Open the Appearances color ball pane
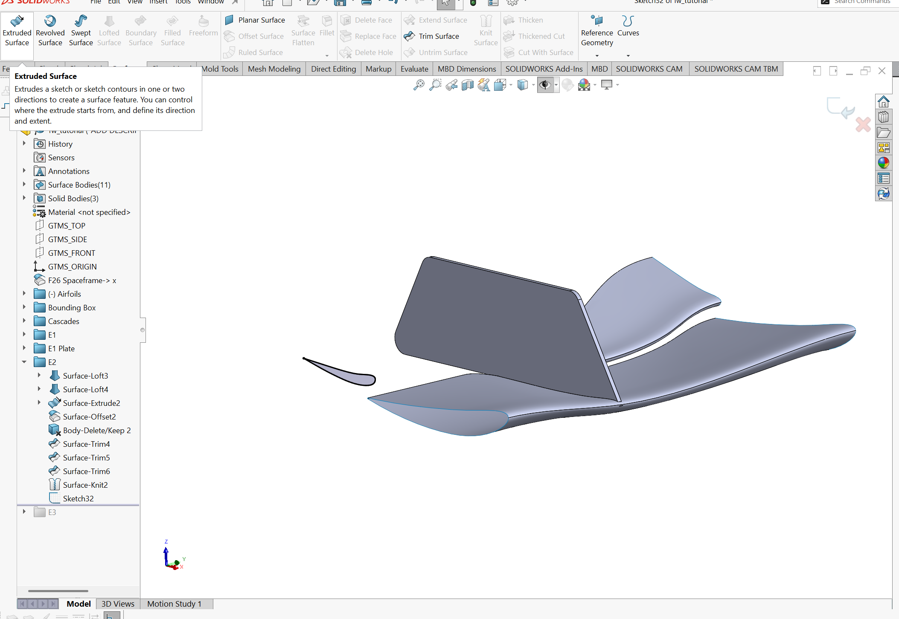The image size is (899, 619). (x=883, y=163)
